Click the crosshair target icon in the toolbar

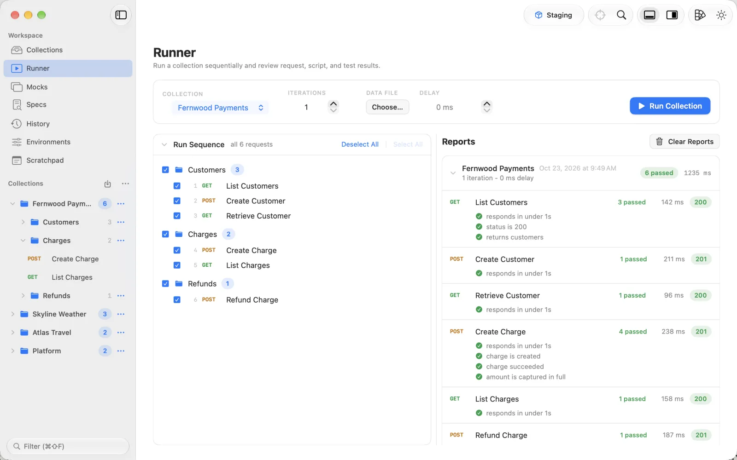[600, 15]
